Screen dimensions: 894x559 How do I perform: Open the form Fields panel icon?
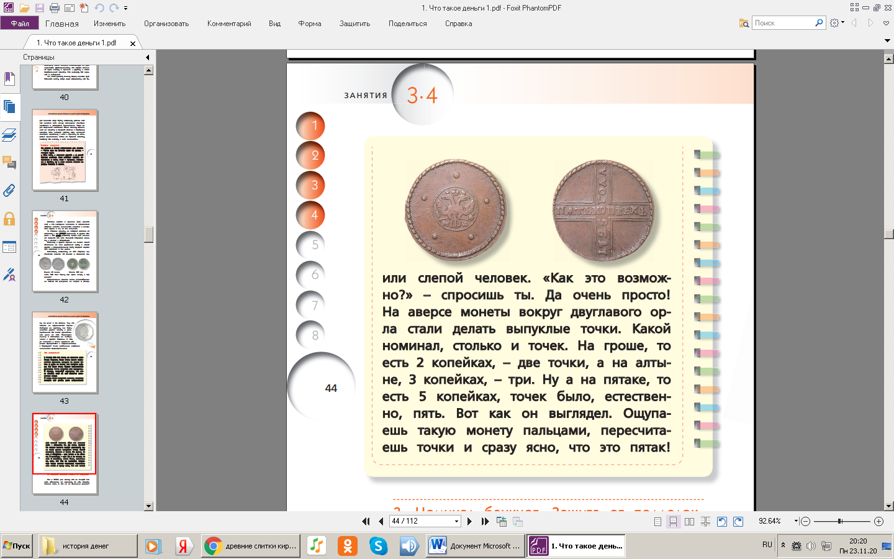pos(9,247)
